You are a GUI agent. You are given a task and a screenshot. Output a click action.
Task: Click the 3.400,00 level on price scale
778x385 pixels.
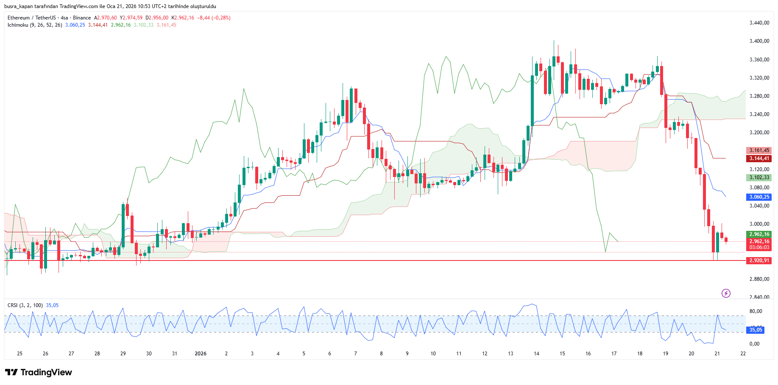759,41
